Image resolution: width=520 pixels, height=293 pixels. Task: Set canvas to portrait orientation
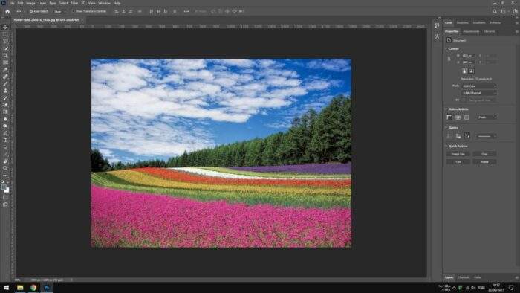(x=464, y=71)
